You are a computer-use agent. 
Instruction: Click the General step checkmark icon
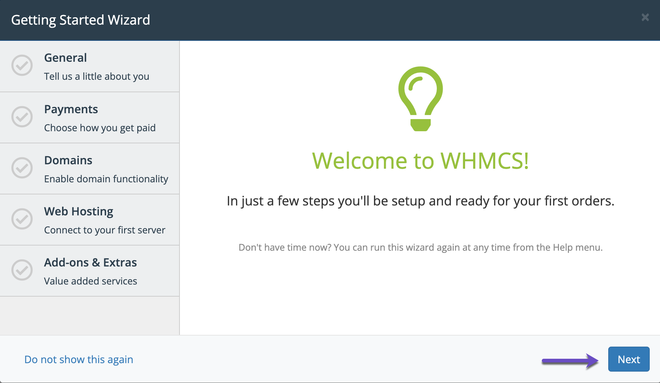click(x=22, y=65)
